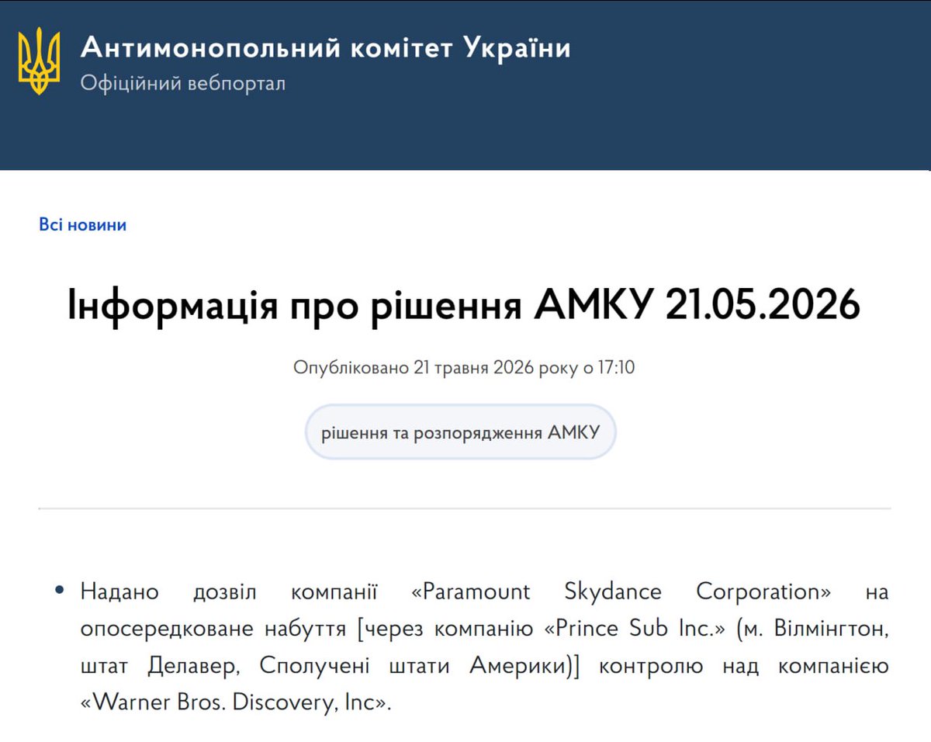Open the Антимонопольний комітет України site title

[326, 48]
